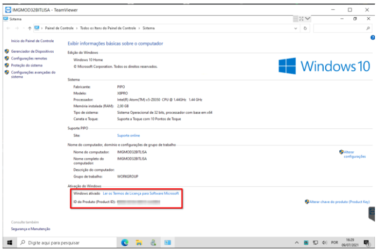Viewport: 378px width, 250px height.
Task: Click 'Windows 10 Home' edition text
Action: click(x=88, y=60)
